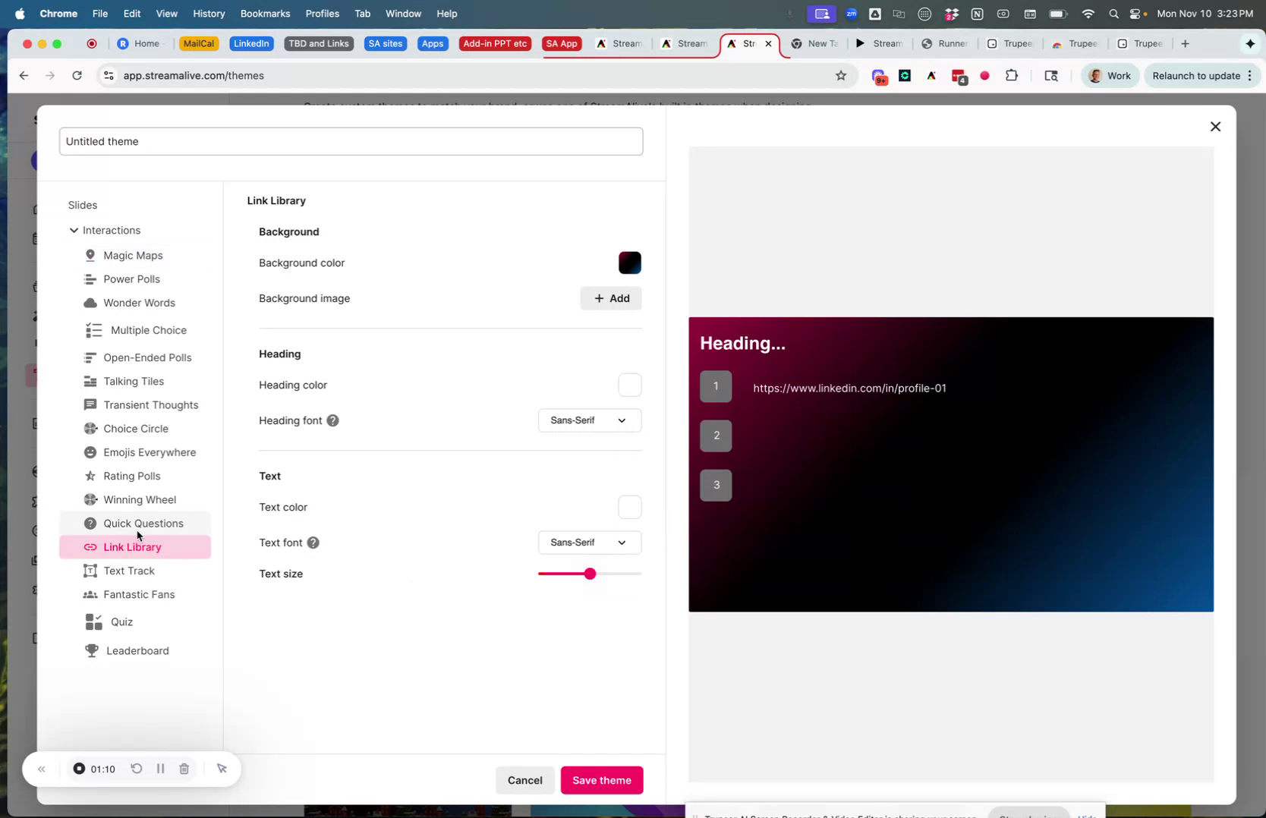This screenshot has height=818, width=1266.
Task: Open the History menu
Action: [208, 13]
